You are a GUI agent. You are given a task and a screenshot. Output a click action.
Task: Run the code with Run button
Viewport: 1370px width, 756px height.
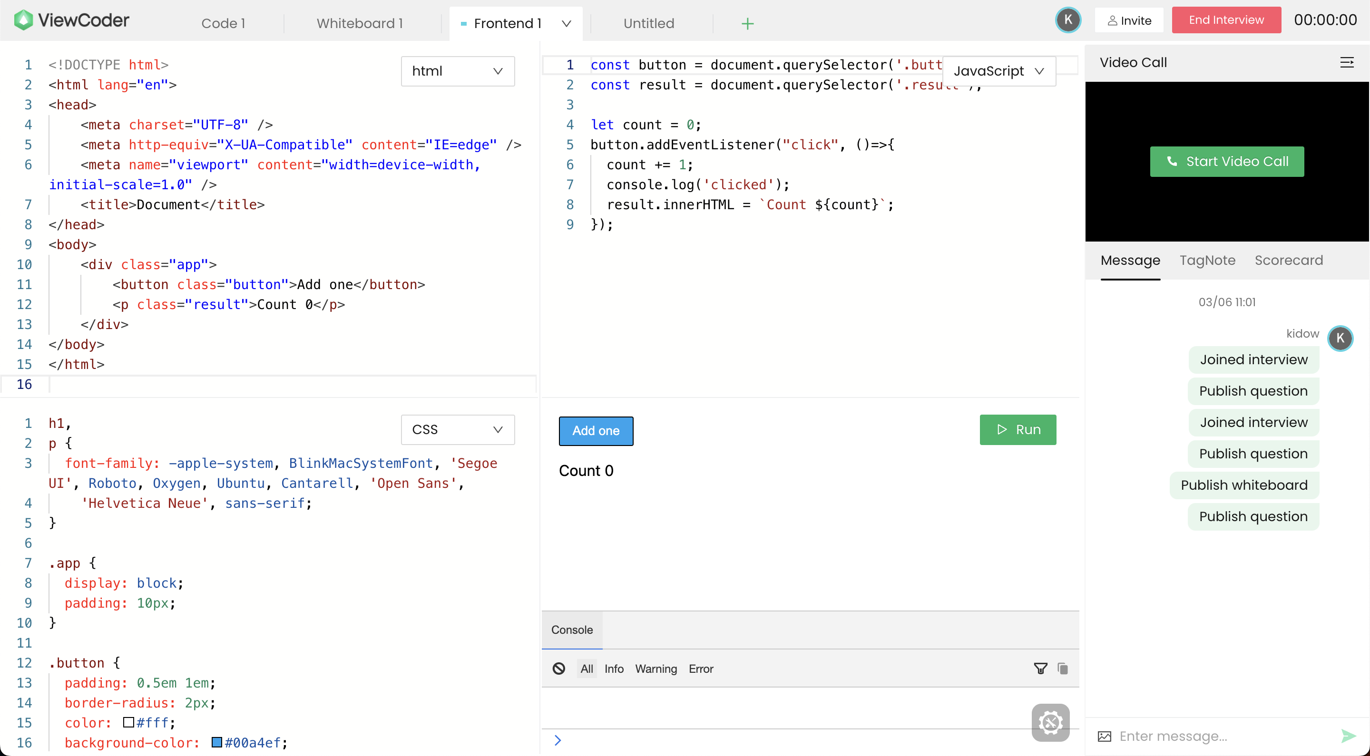click(1018, 429)
